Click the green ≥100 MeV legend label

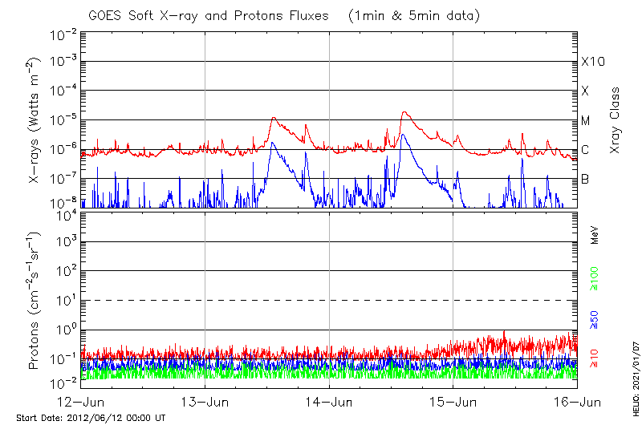tap(595, 278)
